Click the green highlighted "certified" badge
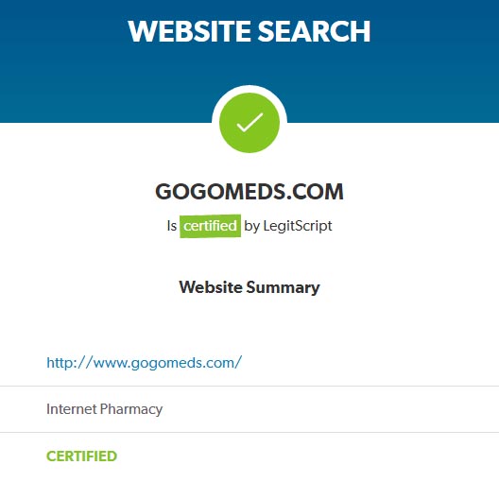The image size is (499, 482). pyautogui.click(x=210, y=226)
